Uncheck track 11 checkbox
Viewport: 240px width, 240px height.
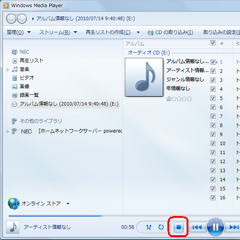pos(213,152)
